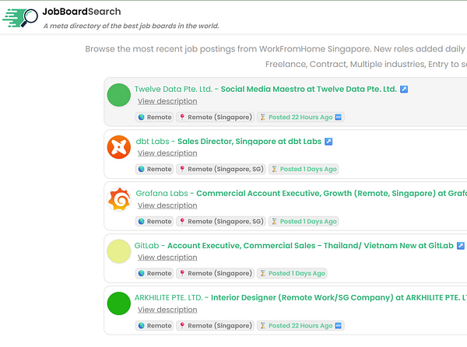Click the 'Grafana Labs' company name
467x347 pixels.
pos(162,193)
